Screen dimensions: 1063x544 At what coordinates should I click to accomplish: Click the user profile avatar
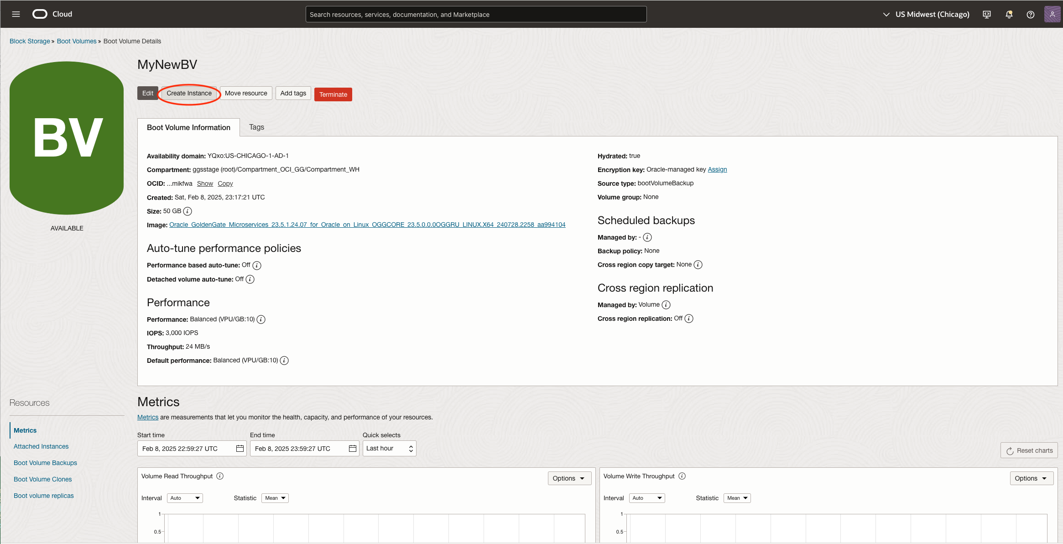pos(1052,14)
